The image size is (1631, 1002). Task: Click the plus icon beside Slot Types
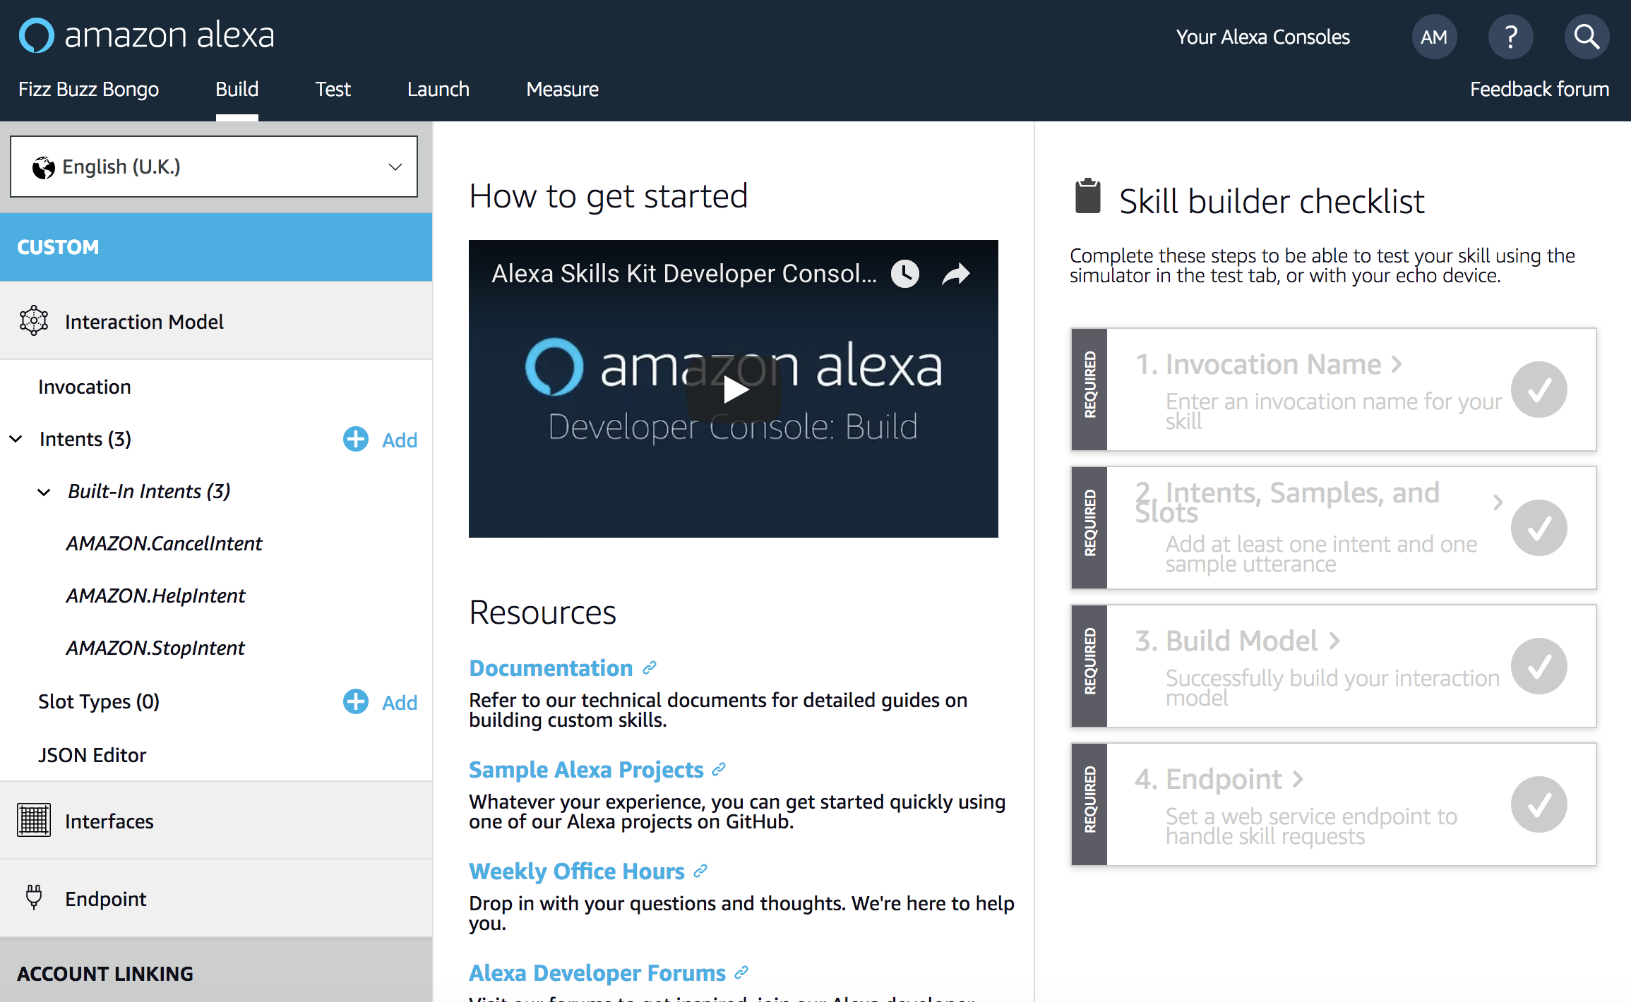point(356,701)
